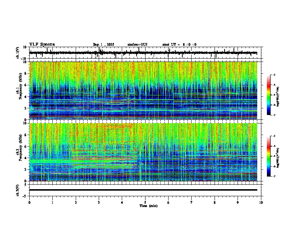294x227 pixels.
Task: Click the time axis tick label "8"
Action: coord(215,203)
